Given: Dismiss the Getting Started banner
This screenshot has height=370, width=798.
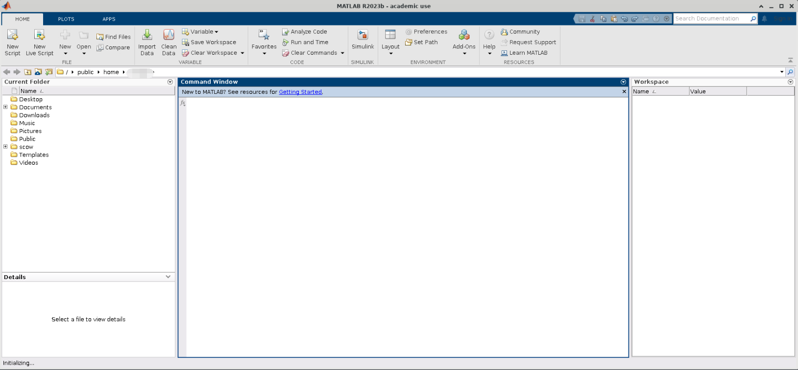Looking at the screenshot, I should (624, 91).
